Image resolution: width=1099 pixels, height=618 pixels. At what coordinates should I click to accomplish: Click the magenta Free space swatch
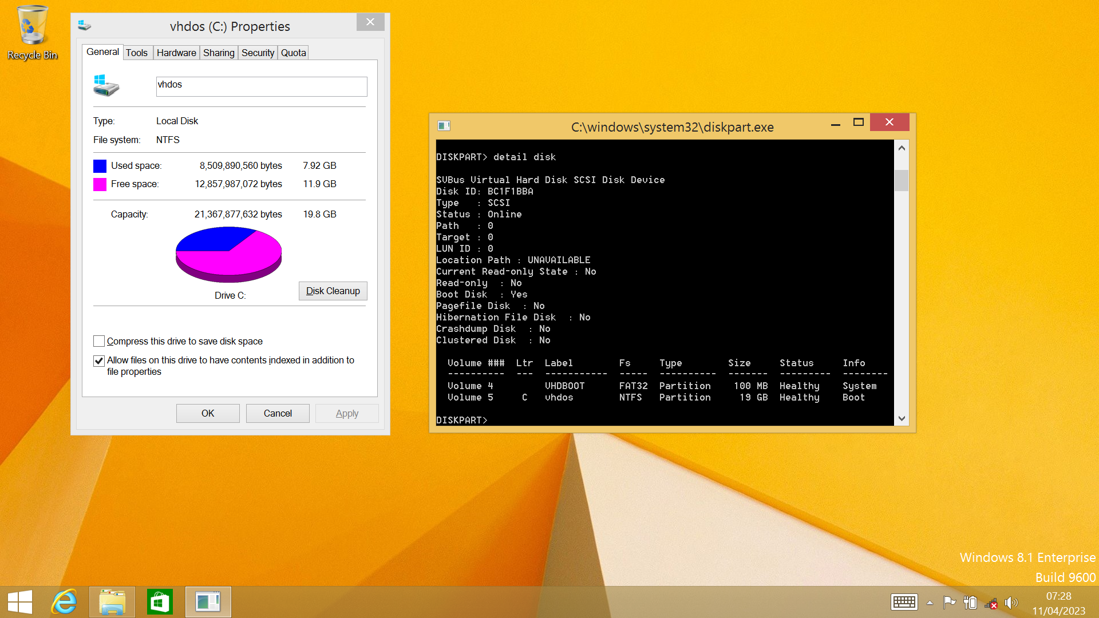pyautogui.click(x=100, y=184)
